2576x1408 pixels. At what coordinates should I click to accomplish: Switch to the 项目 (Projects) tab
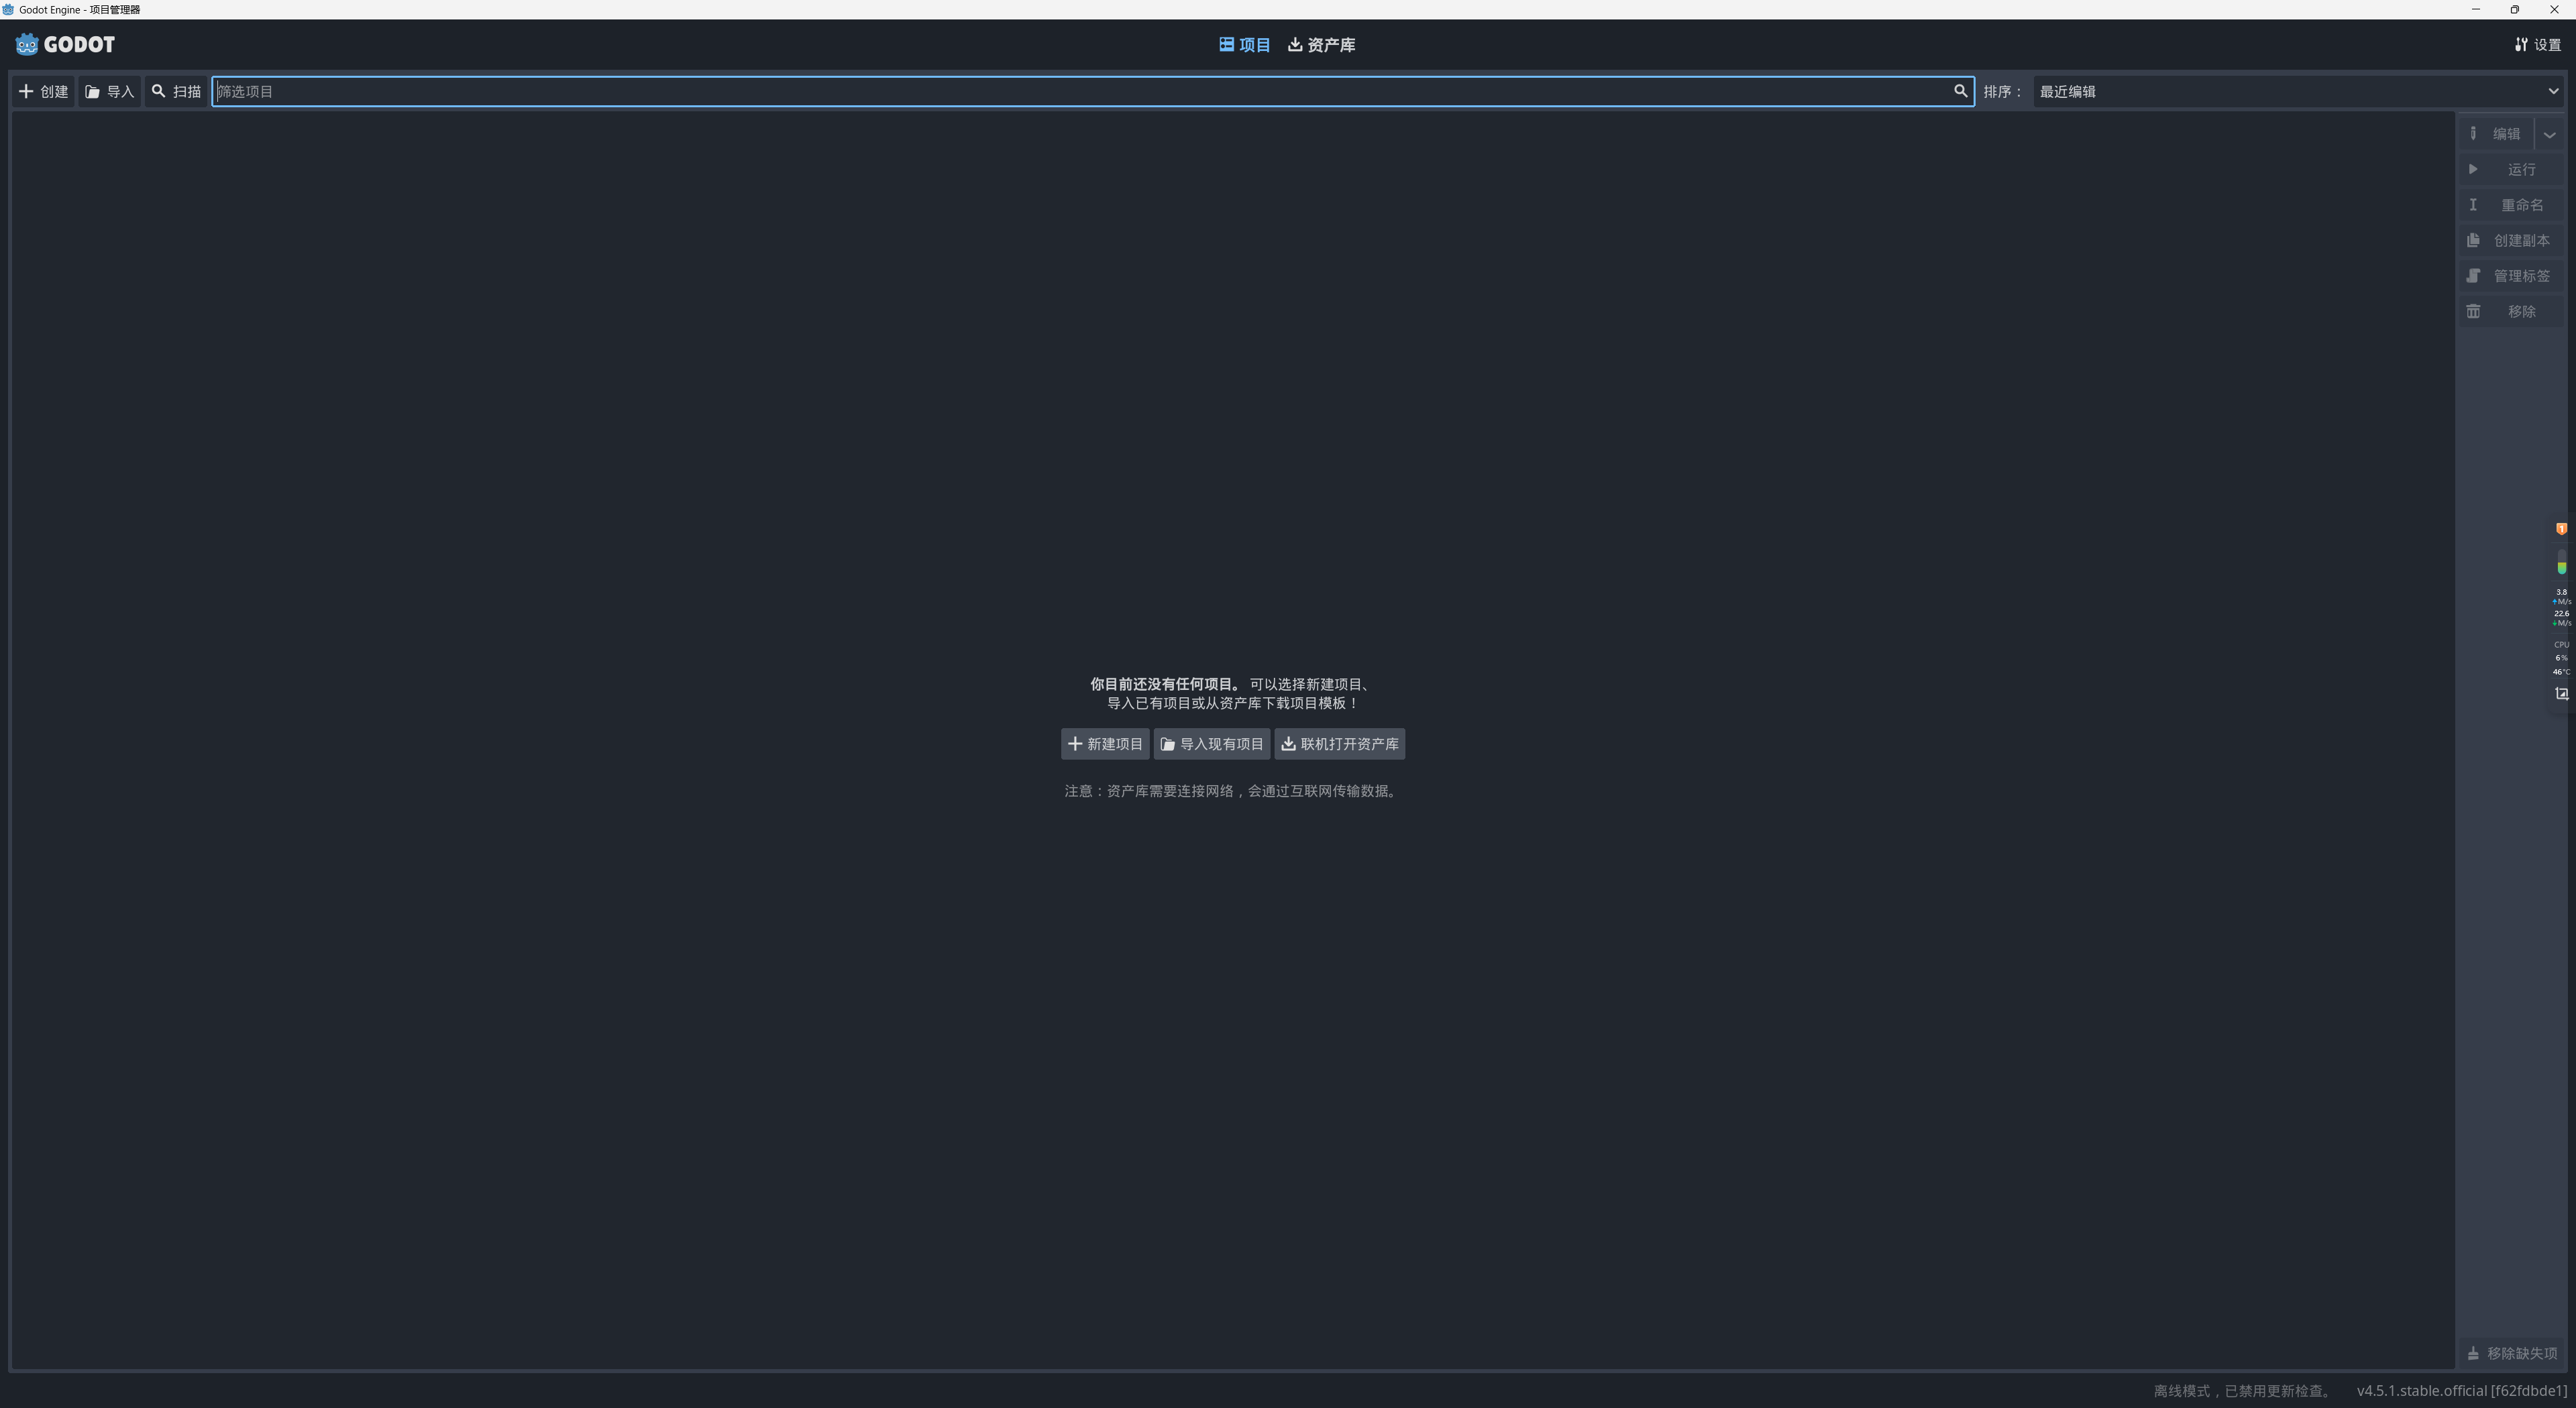(x=1244, y=45)
